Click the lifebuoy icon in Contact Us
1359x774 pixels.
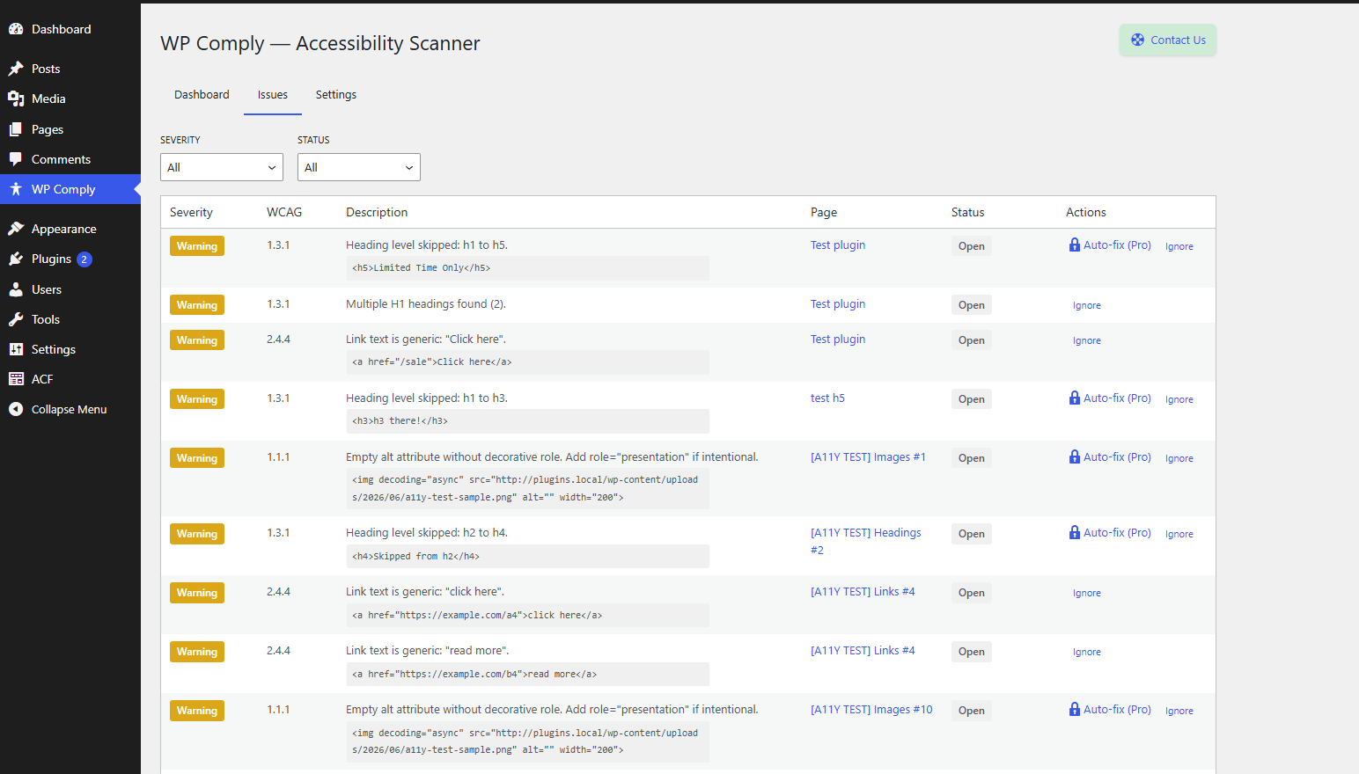(1138, 40)
